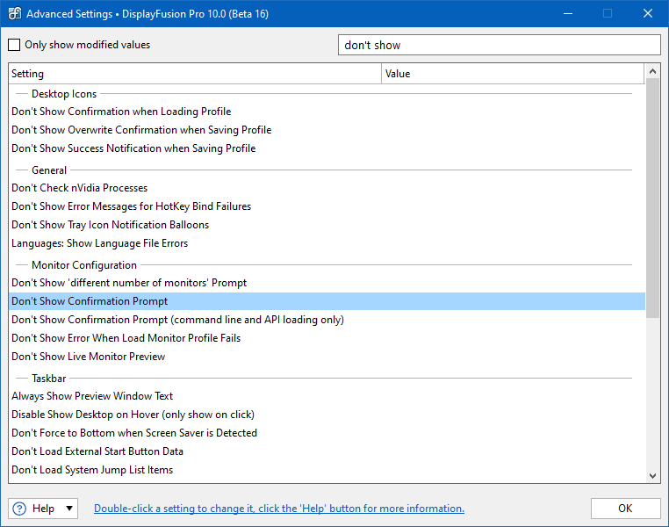Viewport: 669px width, 527px height.
Task: Click the Help question mark icon
Action: [x=19, y=509]
